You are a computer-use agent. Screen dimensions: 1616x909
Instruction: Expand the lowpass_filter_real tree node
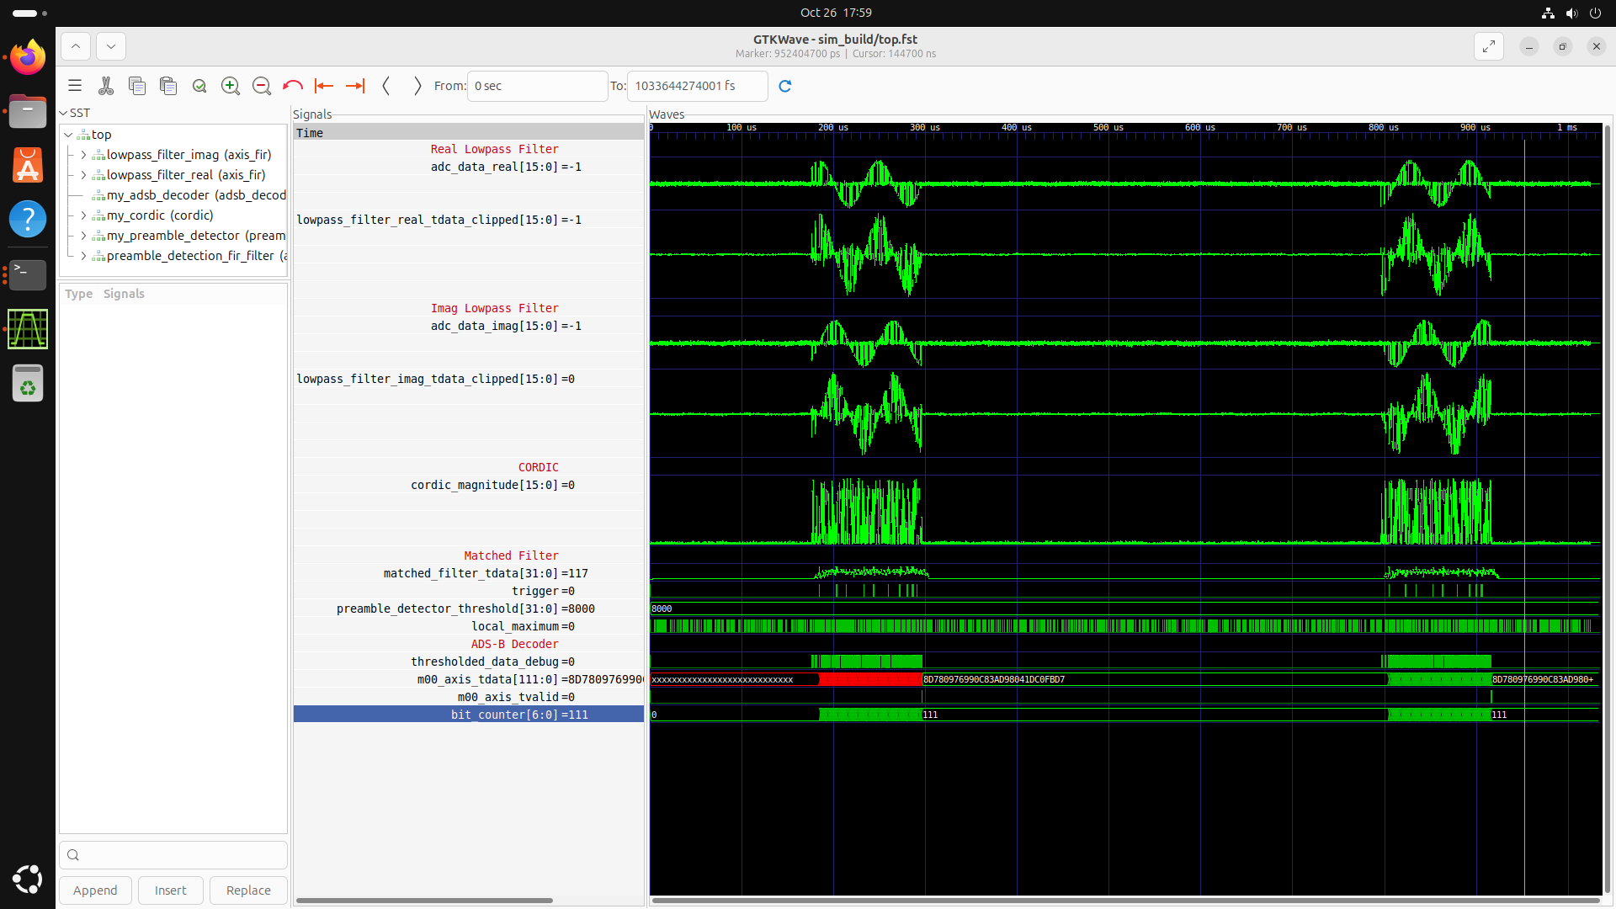(x=83, y=175)
